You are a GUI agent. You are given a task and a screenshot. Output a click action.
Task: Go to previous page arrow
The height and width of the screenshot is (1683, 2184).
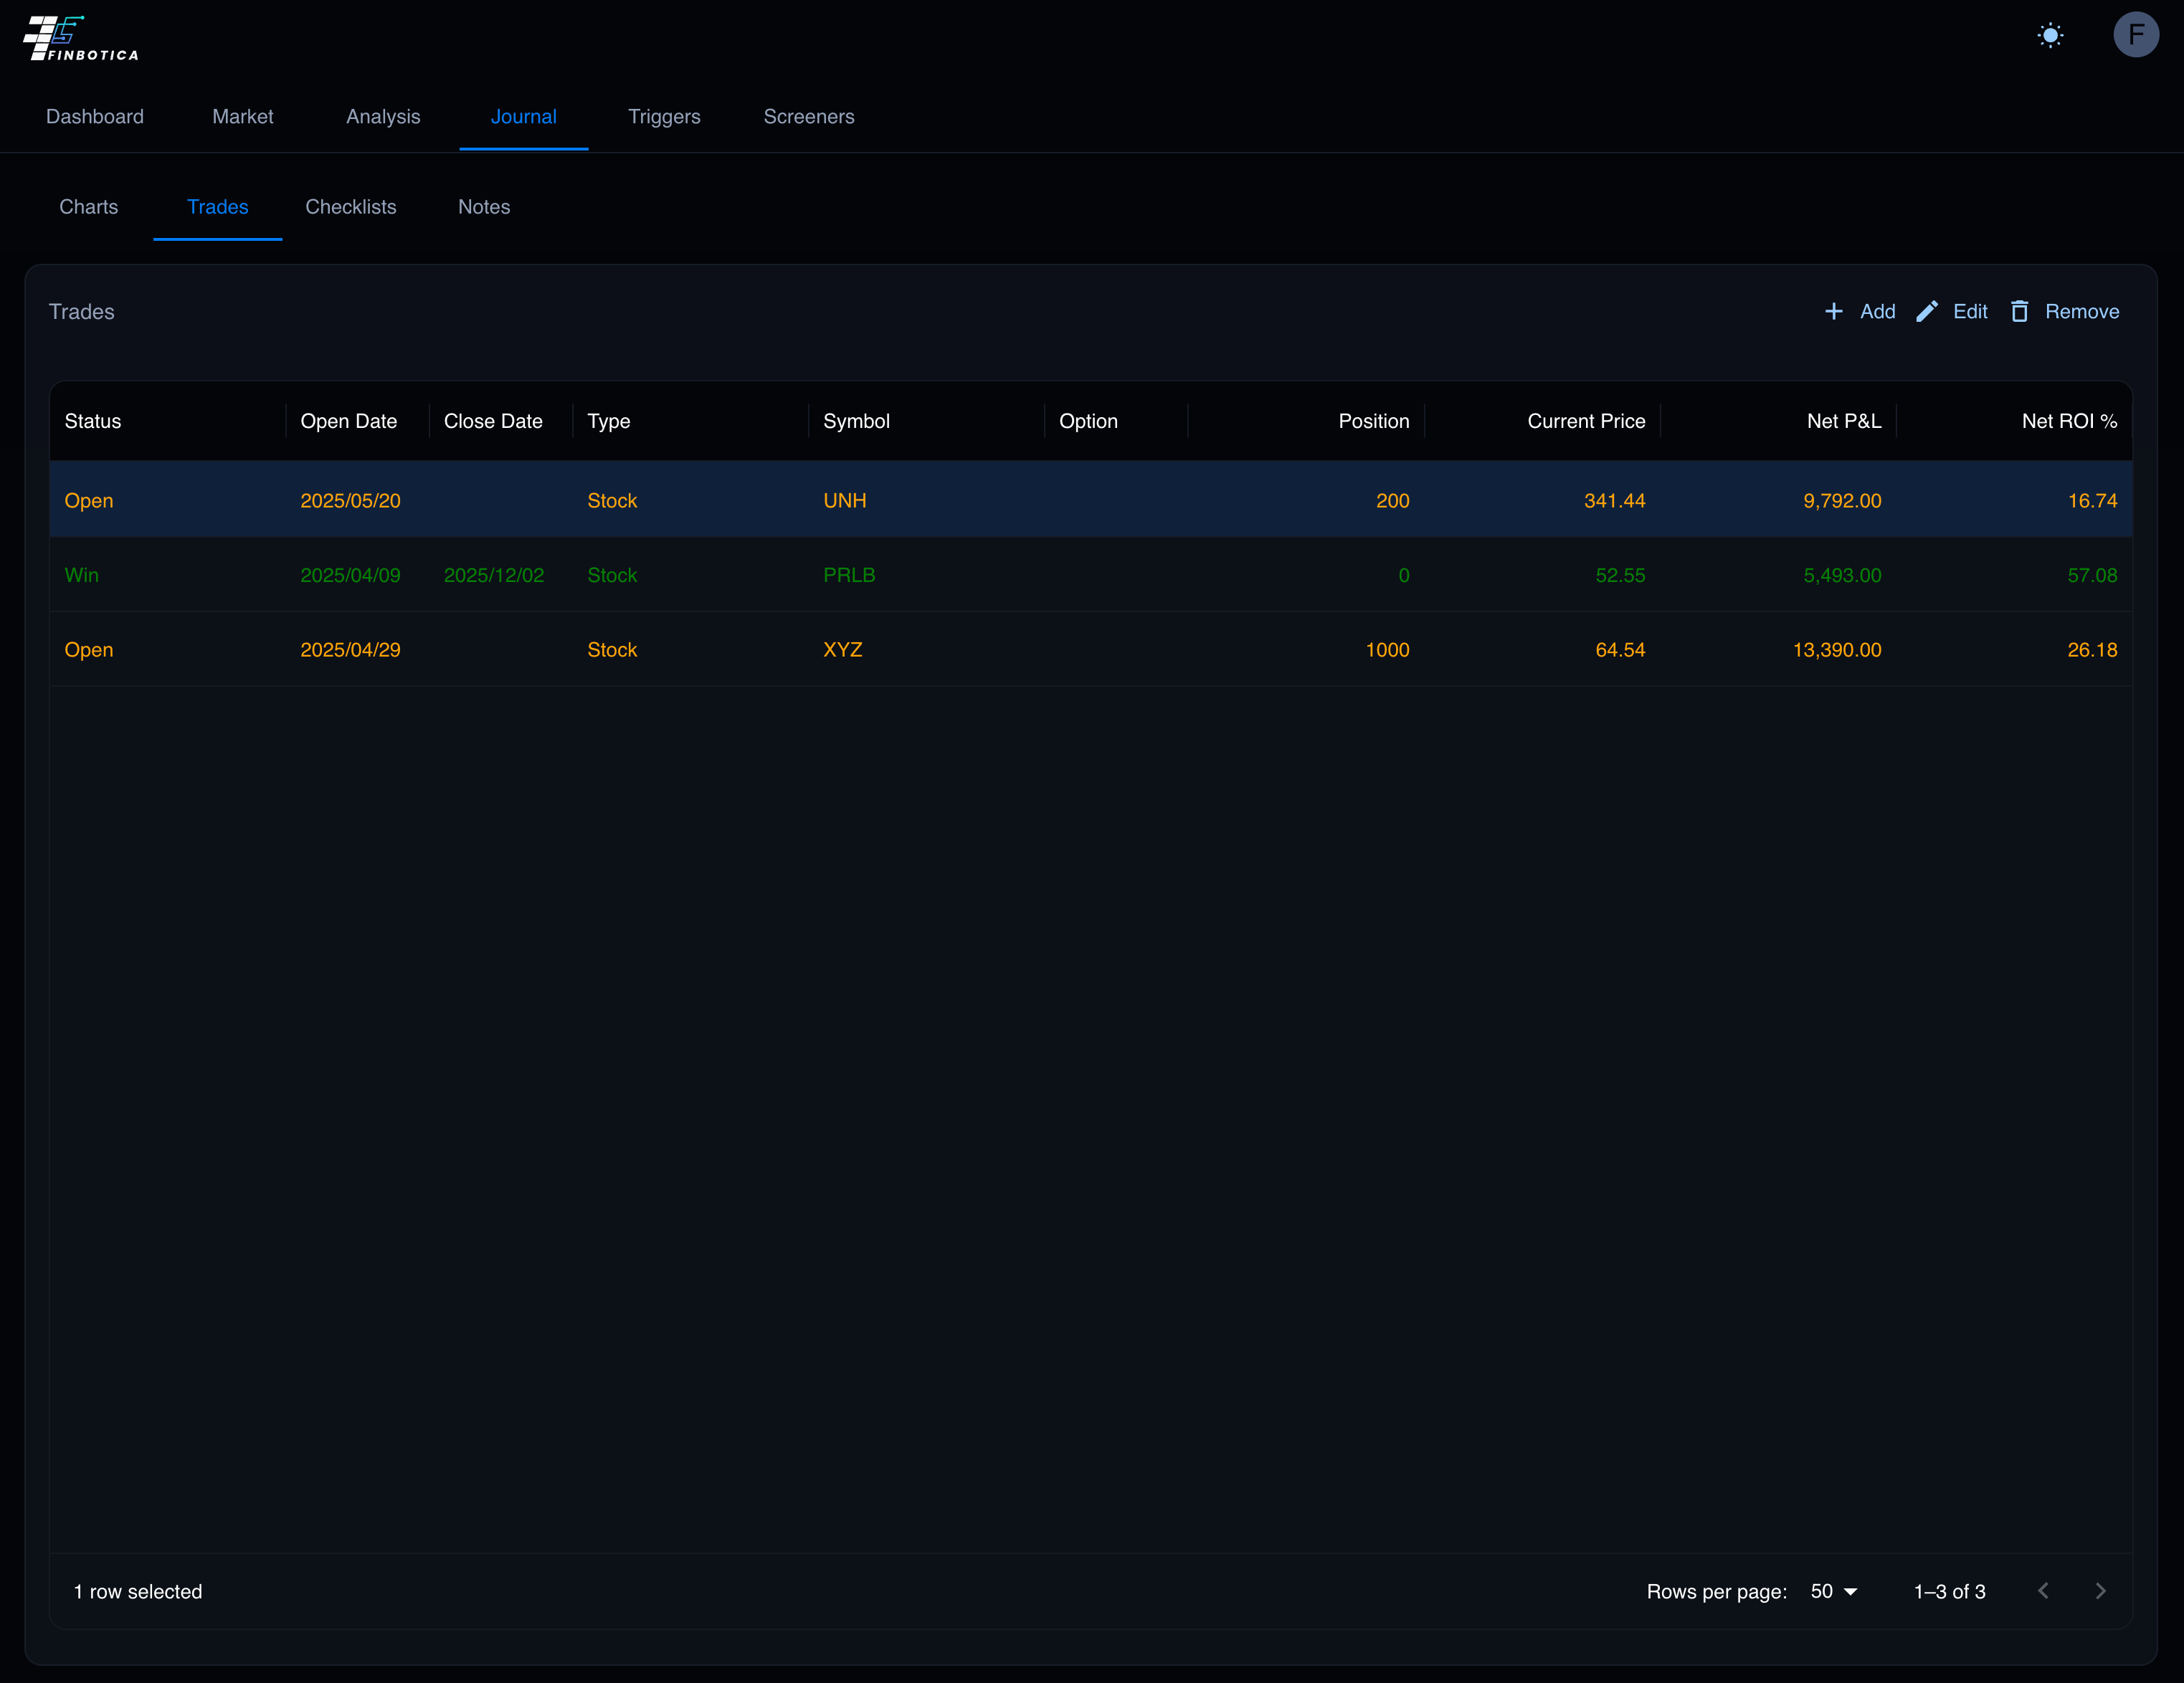coord(2043,1591)
